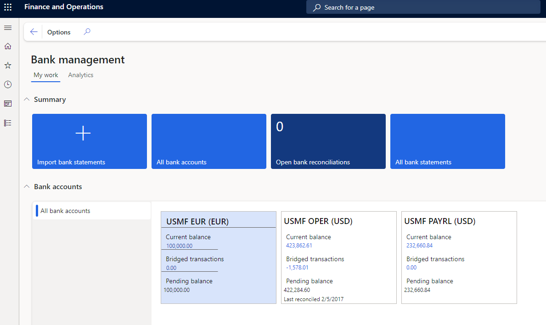The width and height of the screenshot is (546, 325).
Task: Collapse the Bank accounts section chevron
Action: coord(26,186)
